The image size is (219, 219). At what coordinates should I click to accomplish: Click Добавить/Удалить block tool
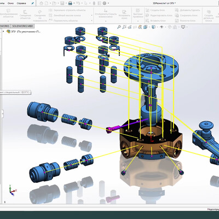187,10
